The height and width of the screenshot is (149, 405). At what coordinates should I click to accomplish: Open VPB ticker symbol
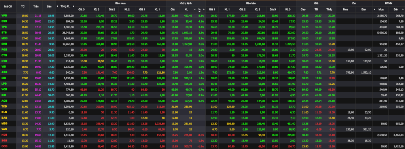4,16
